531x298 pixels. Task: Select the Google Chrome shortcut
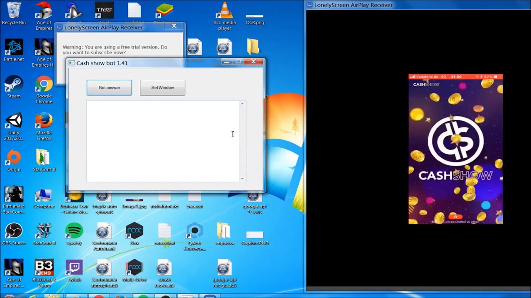coord(44,90)
